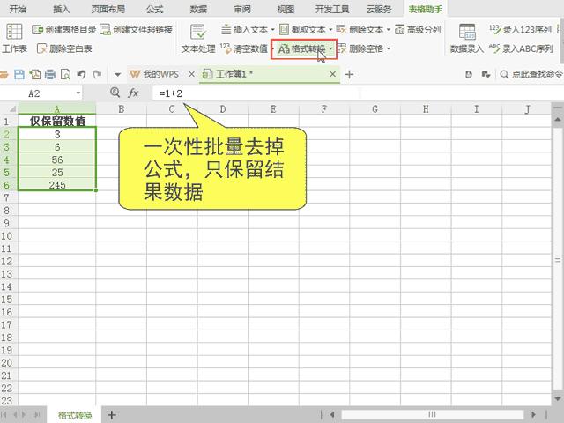Switch to the 视图 tab
The image size is (564, 423).
pos(286,9)
